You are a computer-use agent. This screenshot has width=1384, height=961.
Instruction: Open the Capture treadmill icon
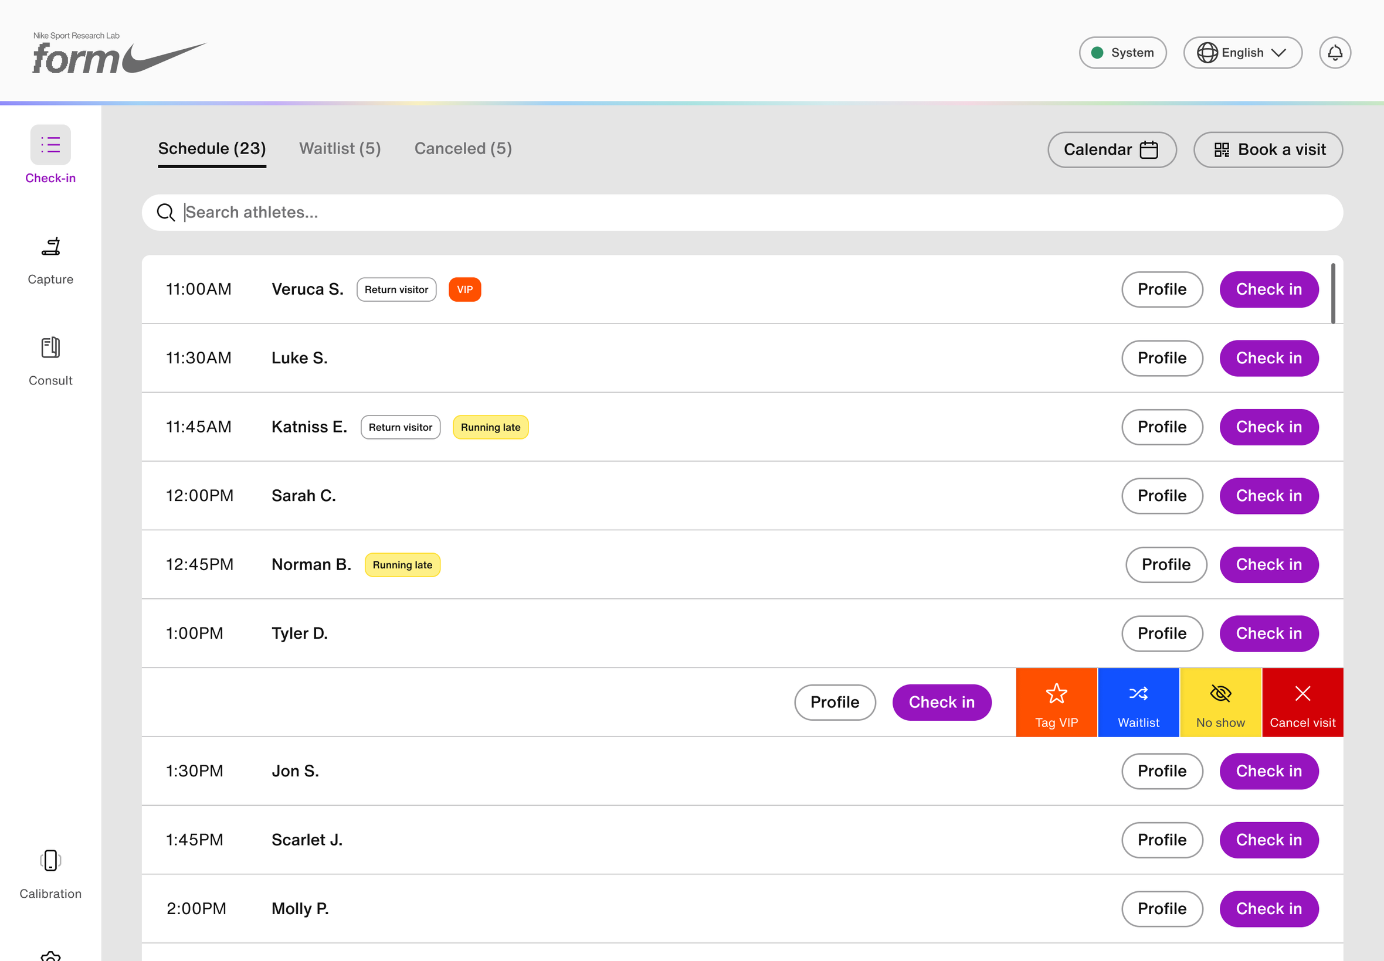[50, 246]
